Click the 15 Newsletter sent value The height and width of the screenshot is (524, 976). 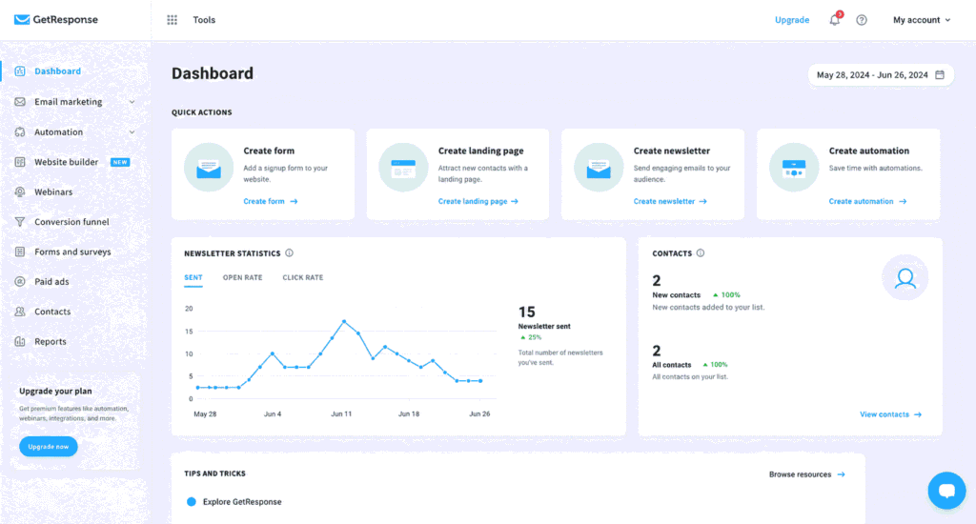526,312
